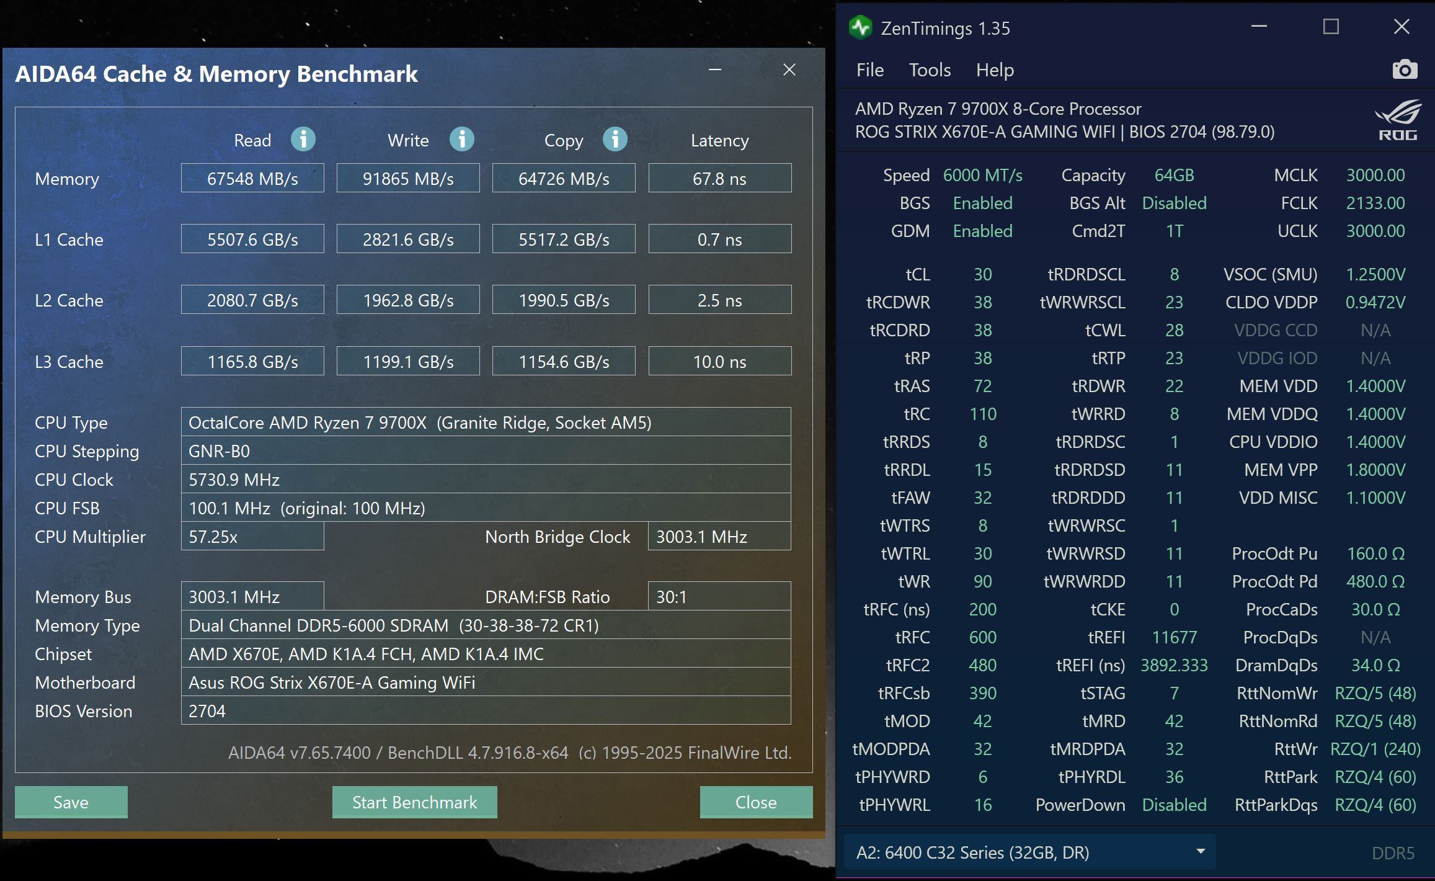The height and width of the screenshot is (881, 1435).
Task: Click the ROG logo in ZenTimings
Action: click(x=1397, y=120)
